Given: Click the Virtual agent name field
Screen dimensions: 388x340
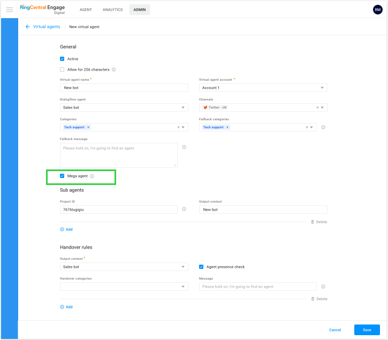Looking at the screenshot, I should click(x=124, y=88).
